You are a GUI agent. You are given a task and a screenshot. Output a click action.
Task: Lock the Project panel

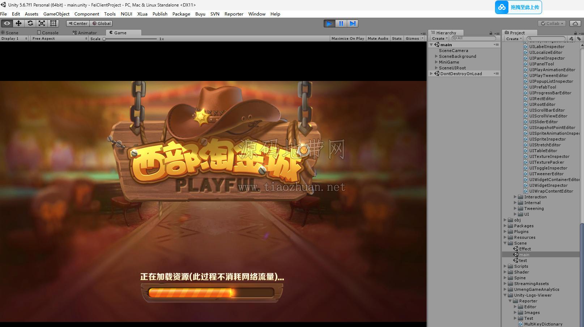point(575,33)
